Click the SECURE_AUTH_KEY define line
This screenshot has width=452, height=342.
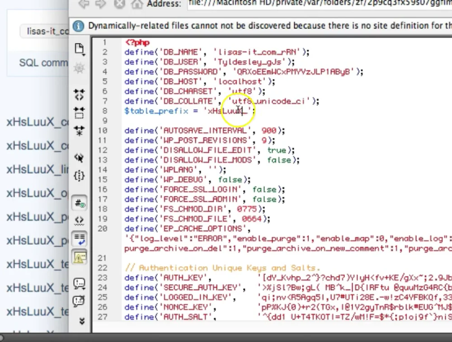tap(288, 288)
